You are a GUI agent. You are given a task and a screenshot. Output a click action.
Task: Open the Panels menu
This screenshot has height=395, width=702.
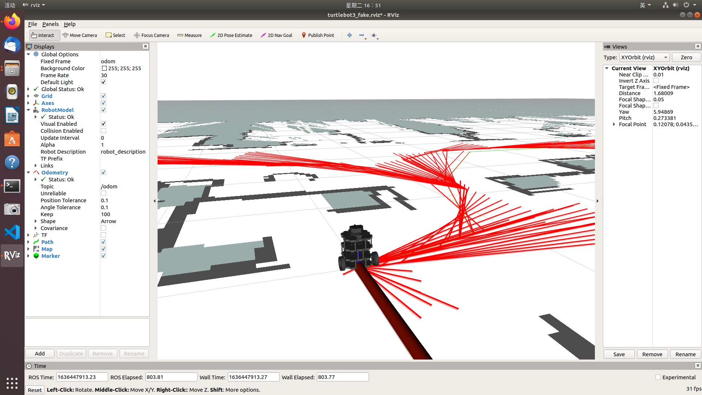[x=50, y=24]
